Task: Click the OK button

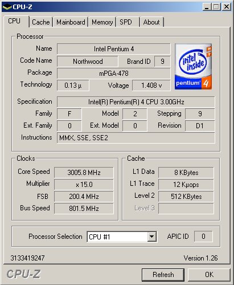Action: click(x=209, y=275)
